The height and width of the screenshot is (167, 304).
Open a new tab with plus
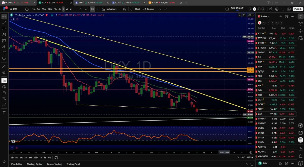(186, 3)
